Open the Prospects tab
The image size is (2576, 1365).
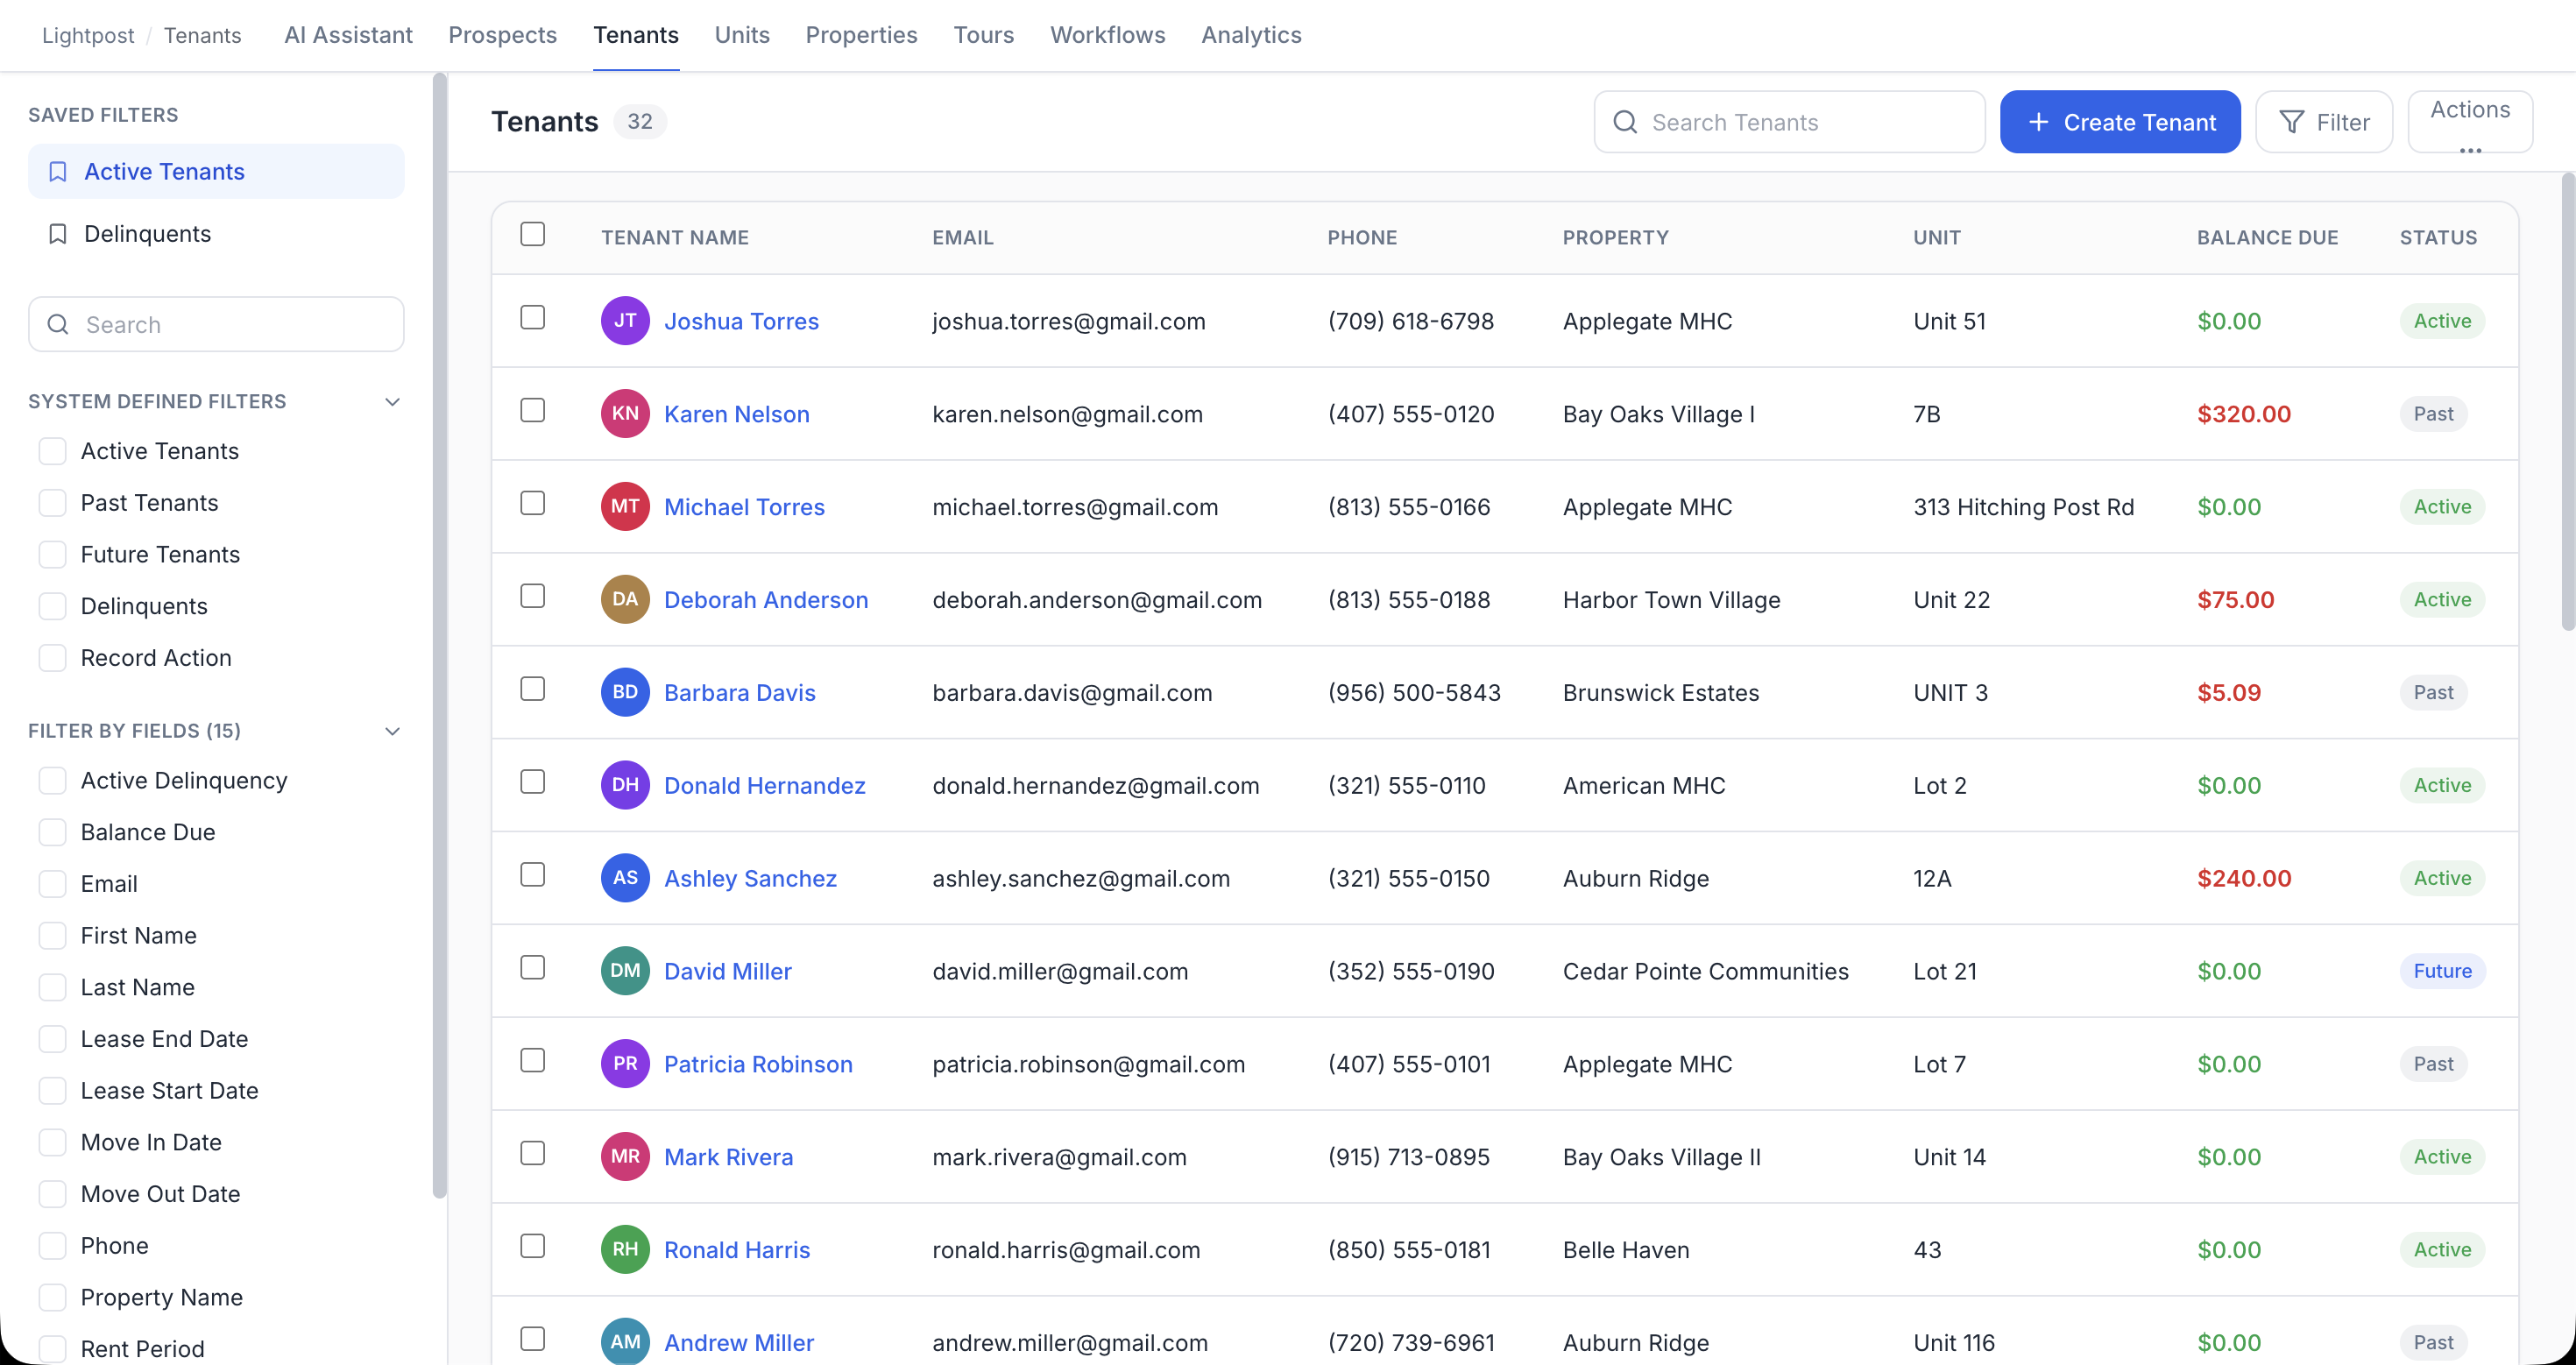(502, 35)
